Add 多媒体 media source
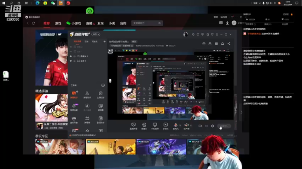Screen dimensions: 302x169 point(165,126)
